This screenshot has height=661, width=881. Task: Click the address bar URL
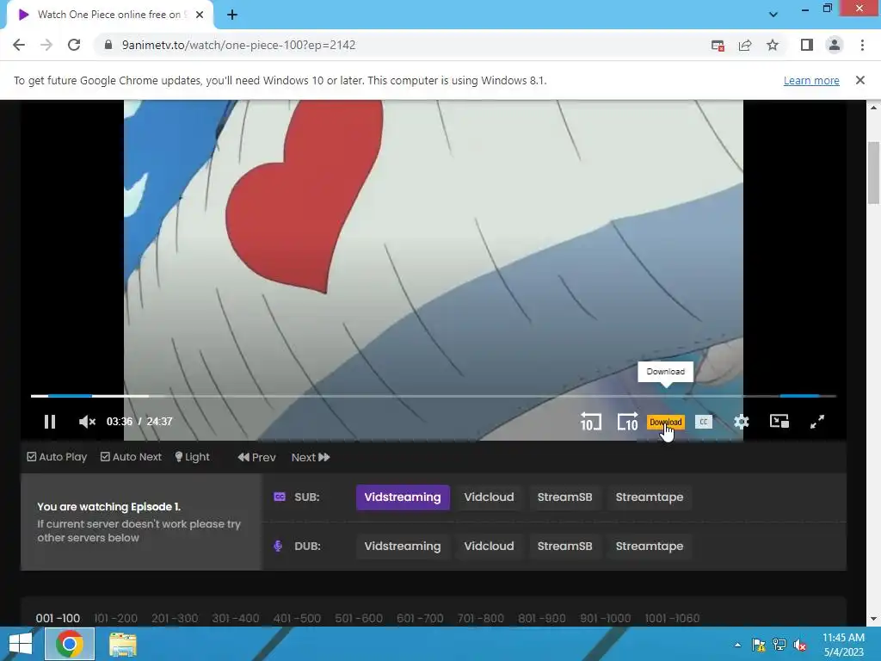(239, 45)
